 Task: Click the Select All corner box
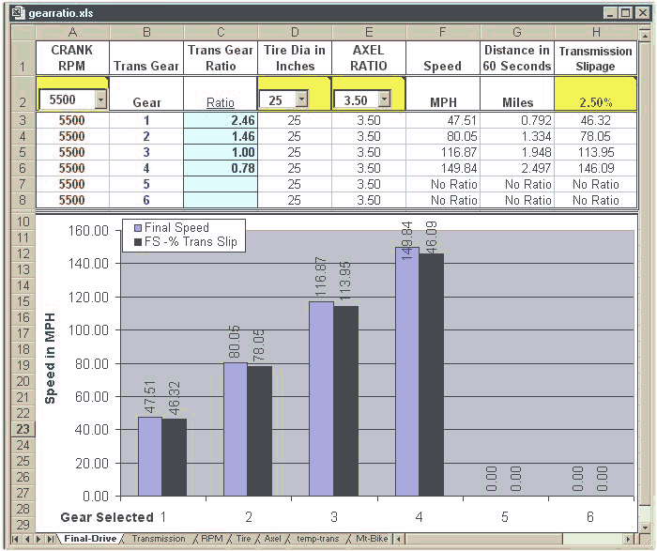(x=23, y=32)
